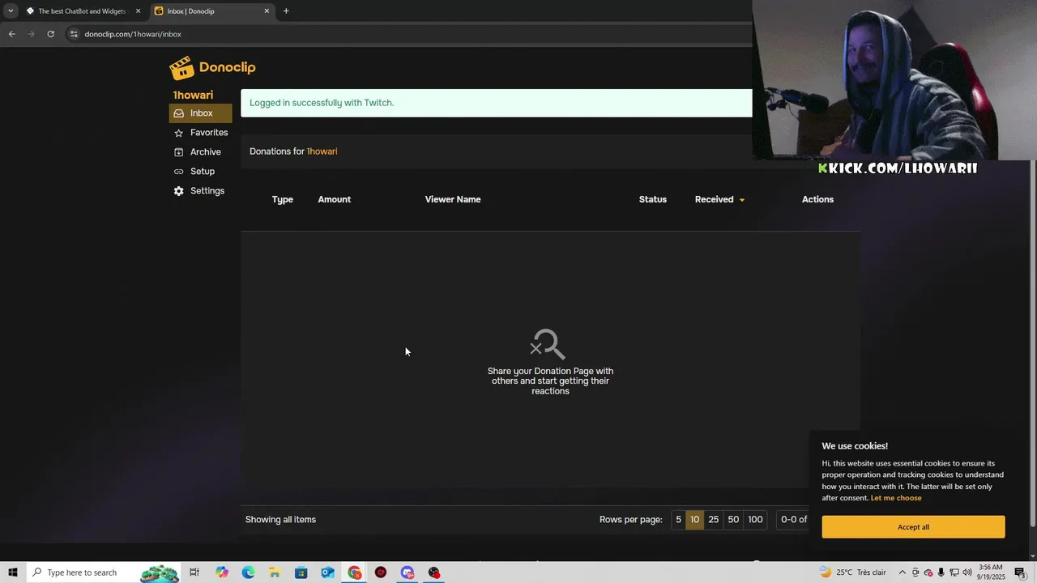Close the ChatBot and Widgets tab
The image size is (1037, 583).
(x=138, y=11)
